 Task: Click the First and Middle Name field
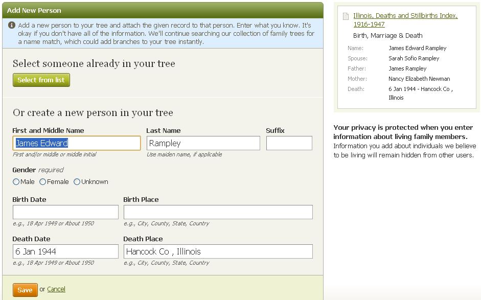(77, 143)
